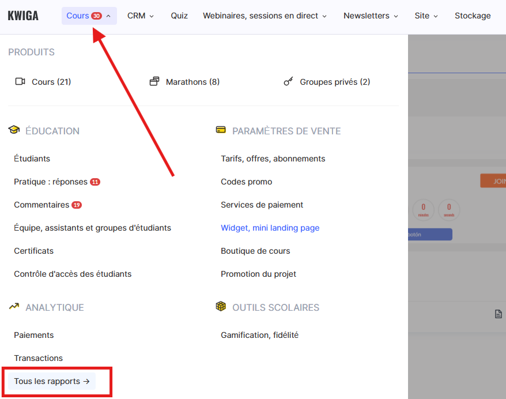Image resolution: width=506 pixels, height=399 pixels.
Task: Click the credit card Paramètres de vente icon
Action: pos(221,130)
